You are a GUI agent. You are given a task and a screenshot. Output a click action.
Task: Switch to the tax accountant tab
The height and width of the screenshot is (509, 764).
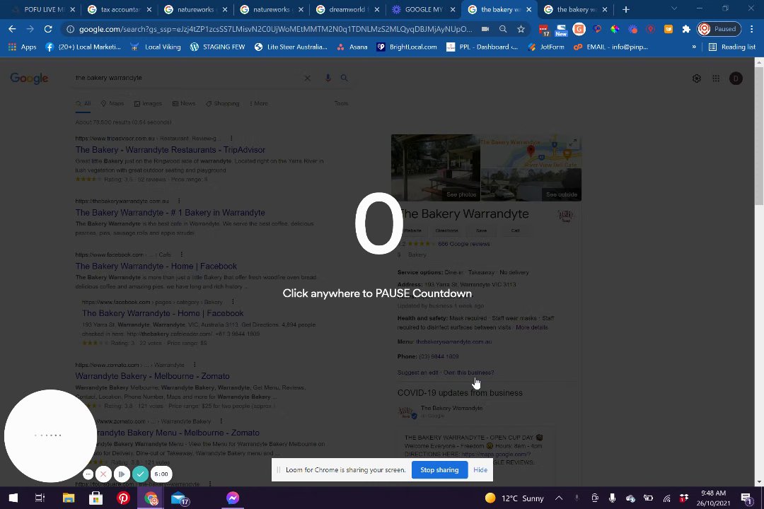pos(120,9)
